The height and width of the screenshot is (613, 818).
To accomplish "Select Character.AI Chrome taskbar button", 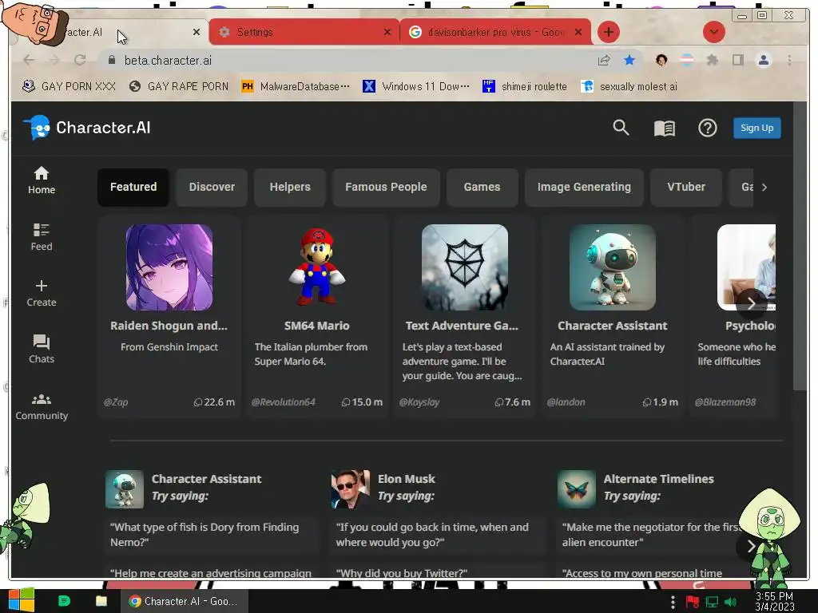I will (x=183, y=601).
